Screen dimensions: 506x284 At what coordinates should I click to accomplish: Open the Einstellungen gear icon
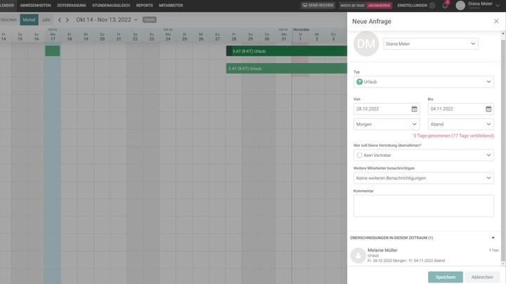click(x=432, y=6)
